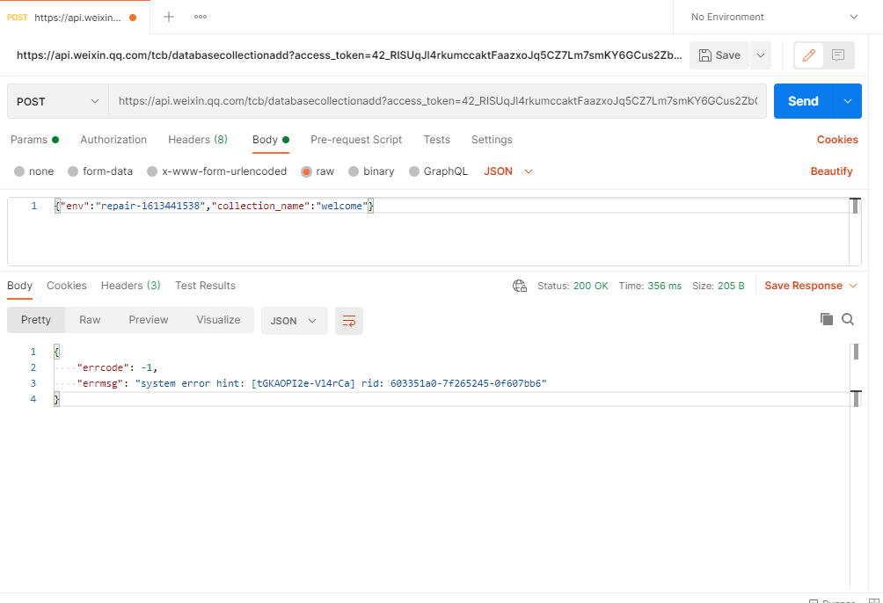883x603 pixels.
Task: Open a new request tab with plus icon
Action: pyautogui.click(x=168, y=17)
